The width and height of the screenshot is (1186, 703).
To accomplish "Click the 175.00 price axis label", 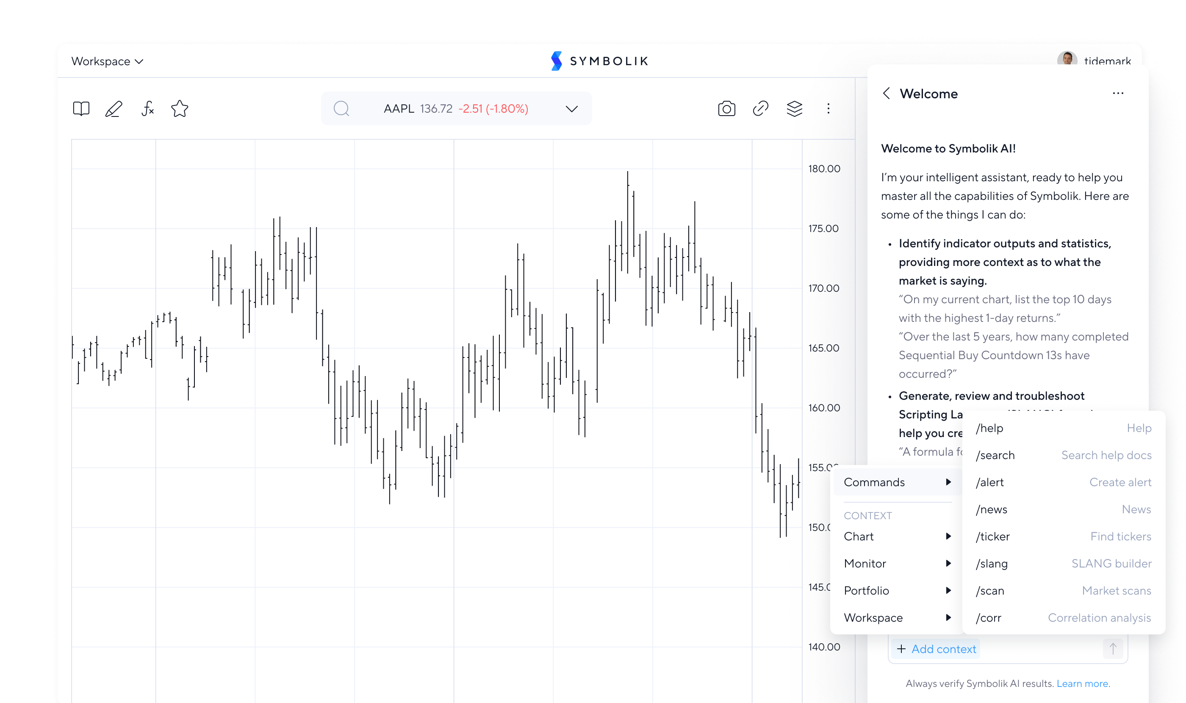I will pos(823,228).
